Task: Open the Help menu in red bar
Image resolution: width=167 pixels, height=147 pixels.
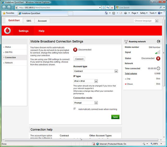Action: click(x=41, y=31)
